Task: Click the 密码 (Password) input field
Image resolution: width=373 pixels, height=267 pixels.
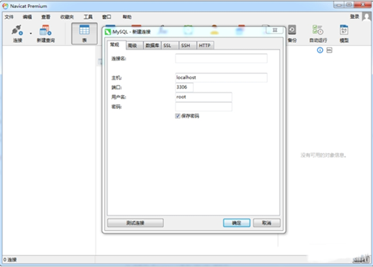Action: click(203, 107)
